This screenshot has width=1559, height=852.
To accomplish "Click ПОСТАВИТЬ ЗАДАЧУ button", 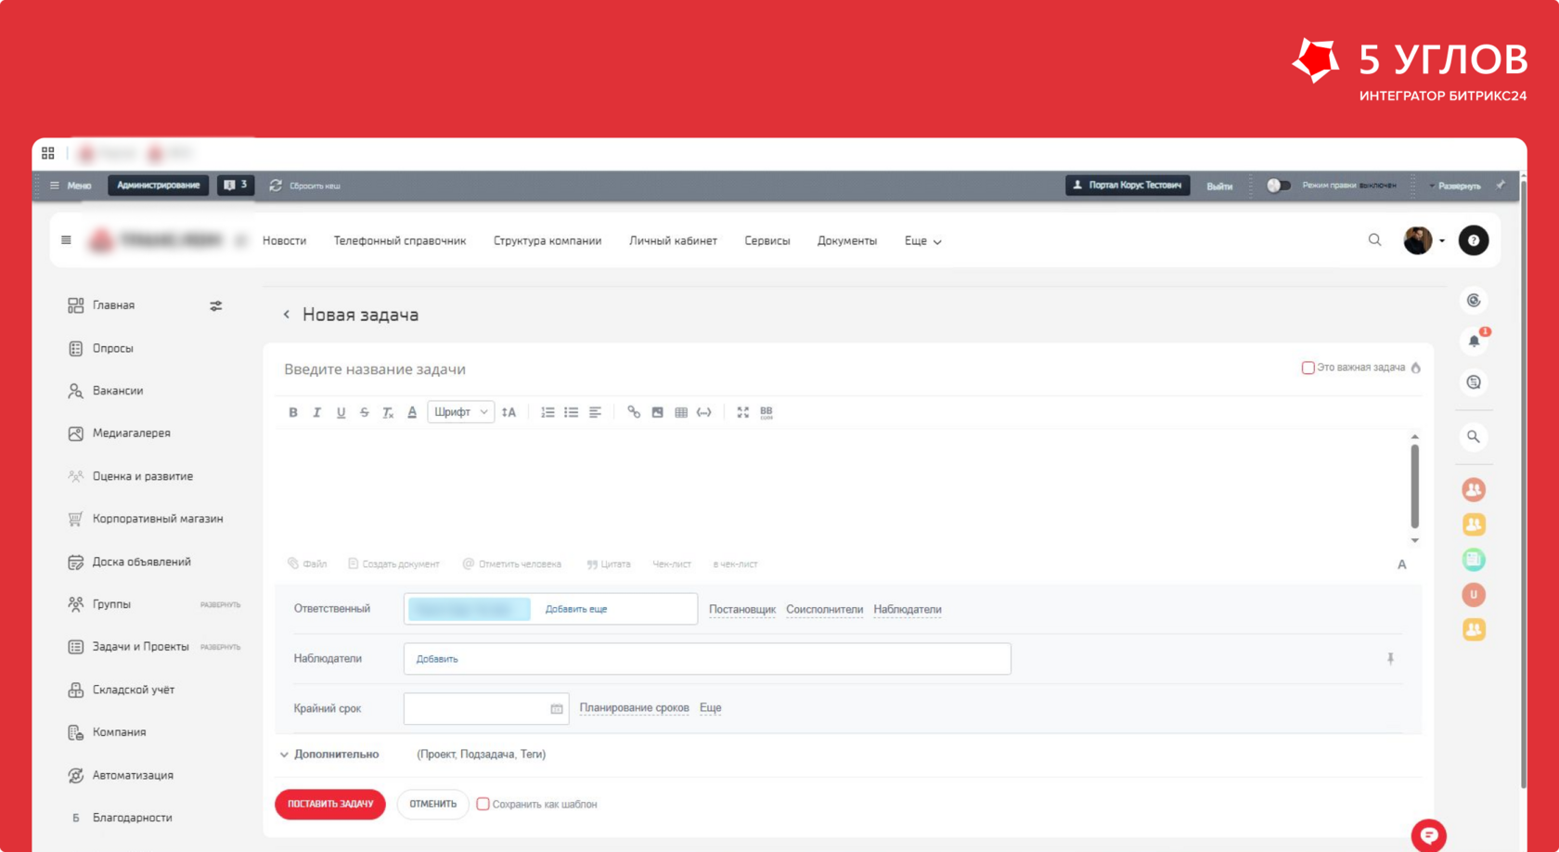I will click(330, 804).
